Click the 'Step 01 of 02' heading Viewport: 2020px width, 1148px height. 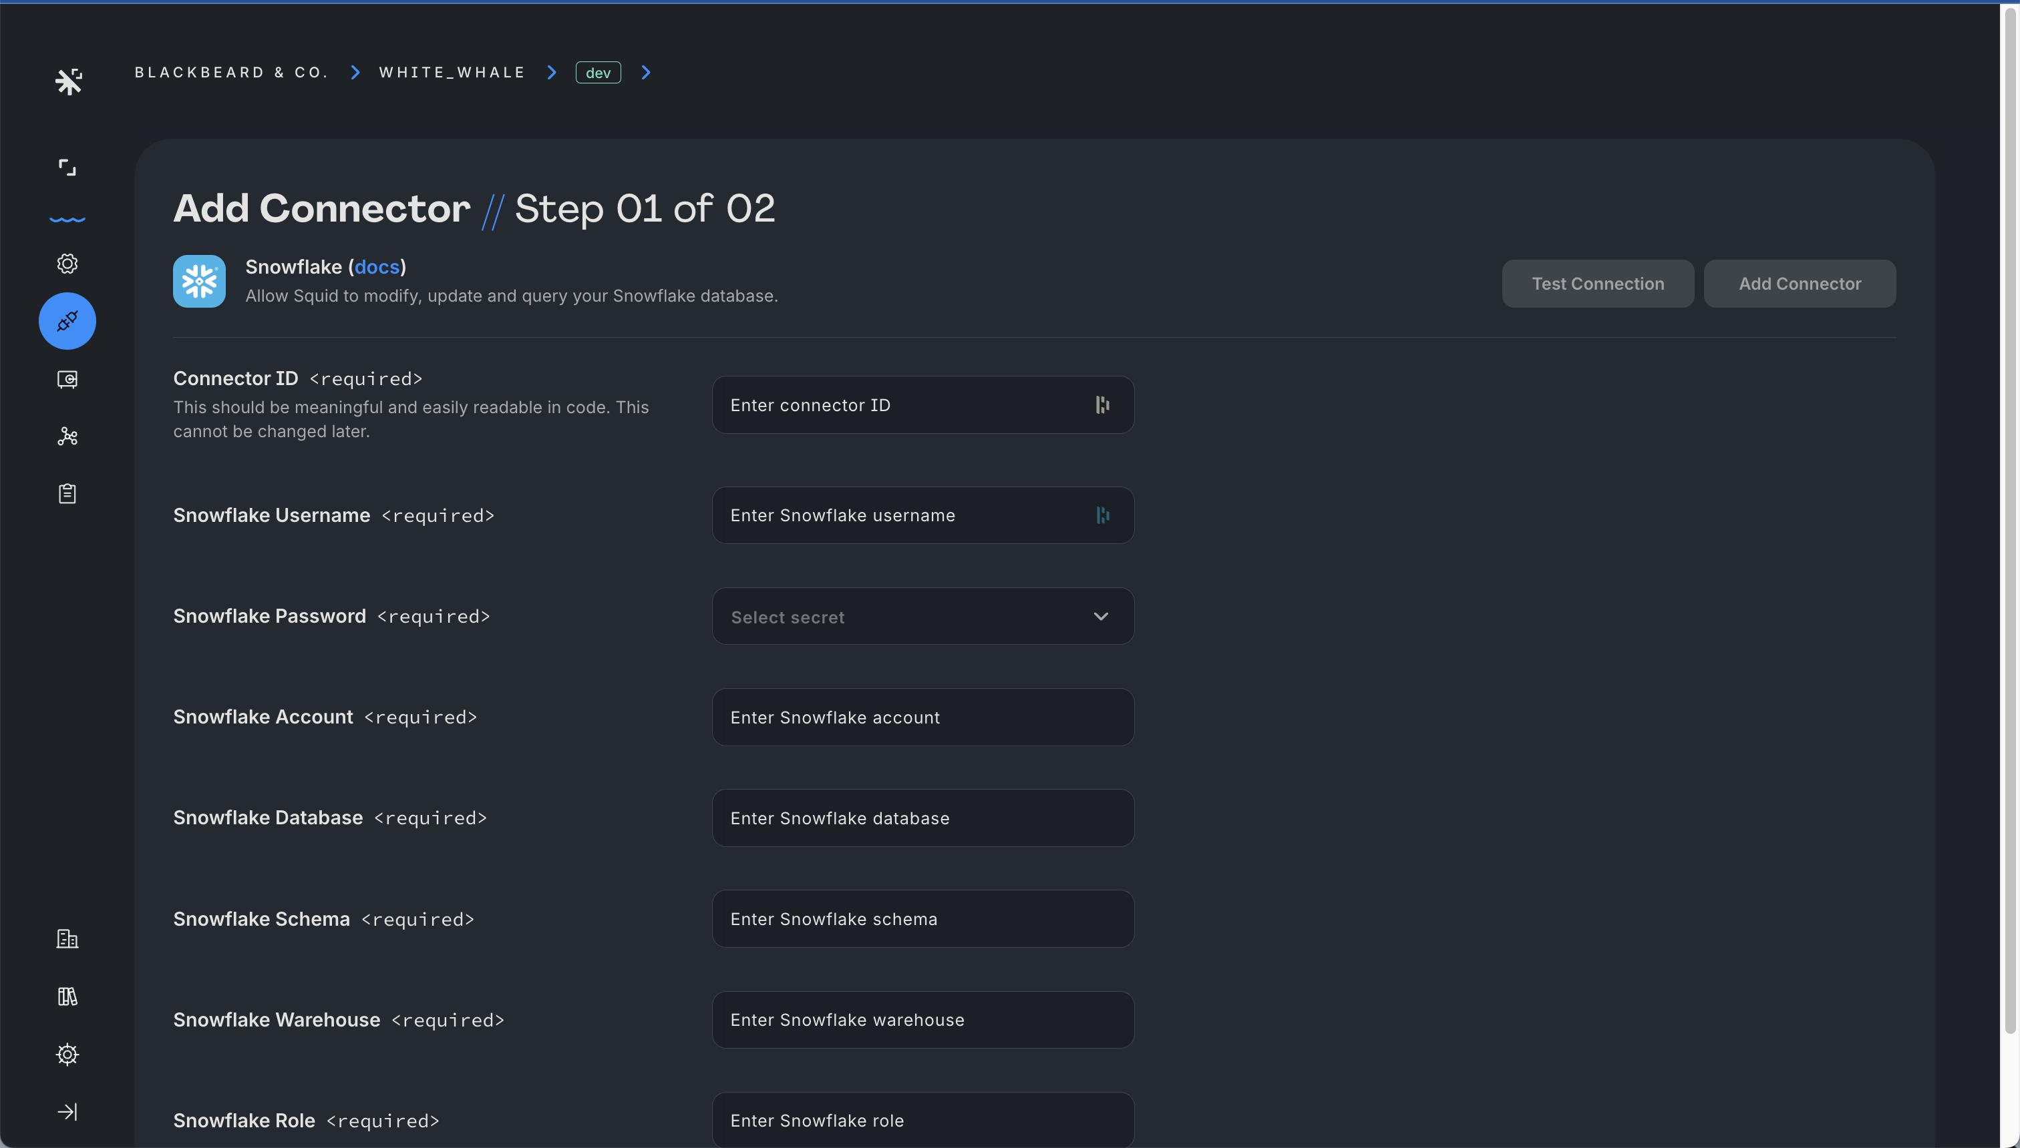coord(645,209)
